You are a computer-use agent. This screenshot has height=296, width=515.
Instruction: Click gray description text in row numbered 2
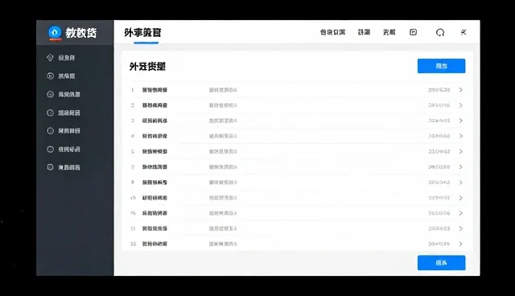coord(223,105)
